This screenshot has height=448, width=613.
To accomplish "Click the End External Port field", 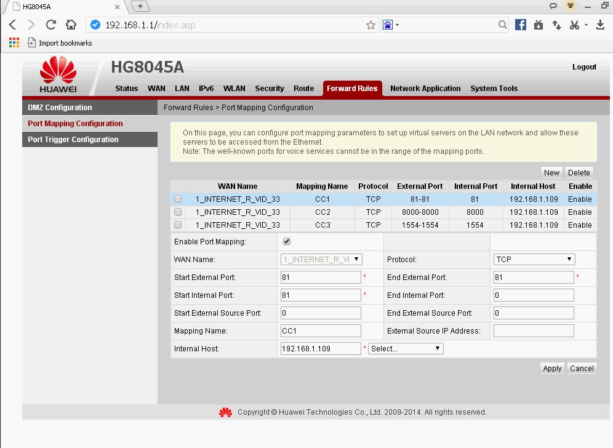I will pos(534,277).
